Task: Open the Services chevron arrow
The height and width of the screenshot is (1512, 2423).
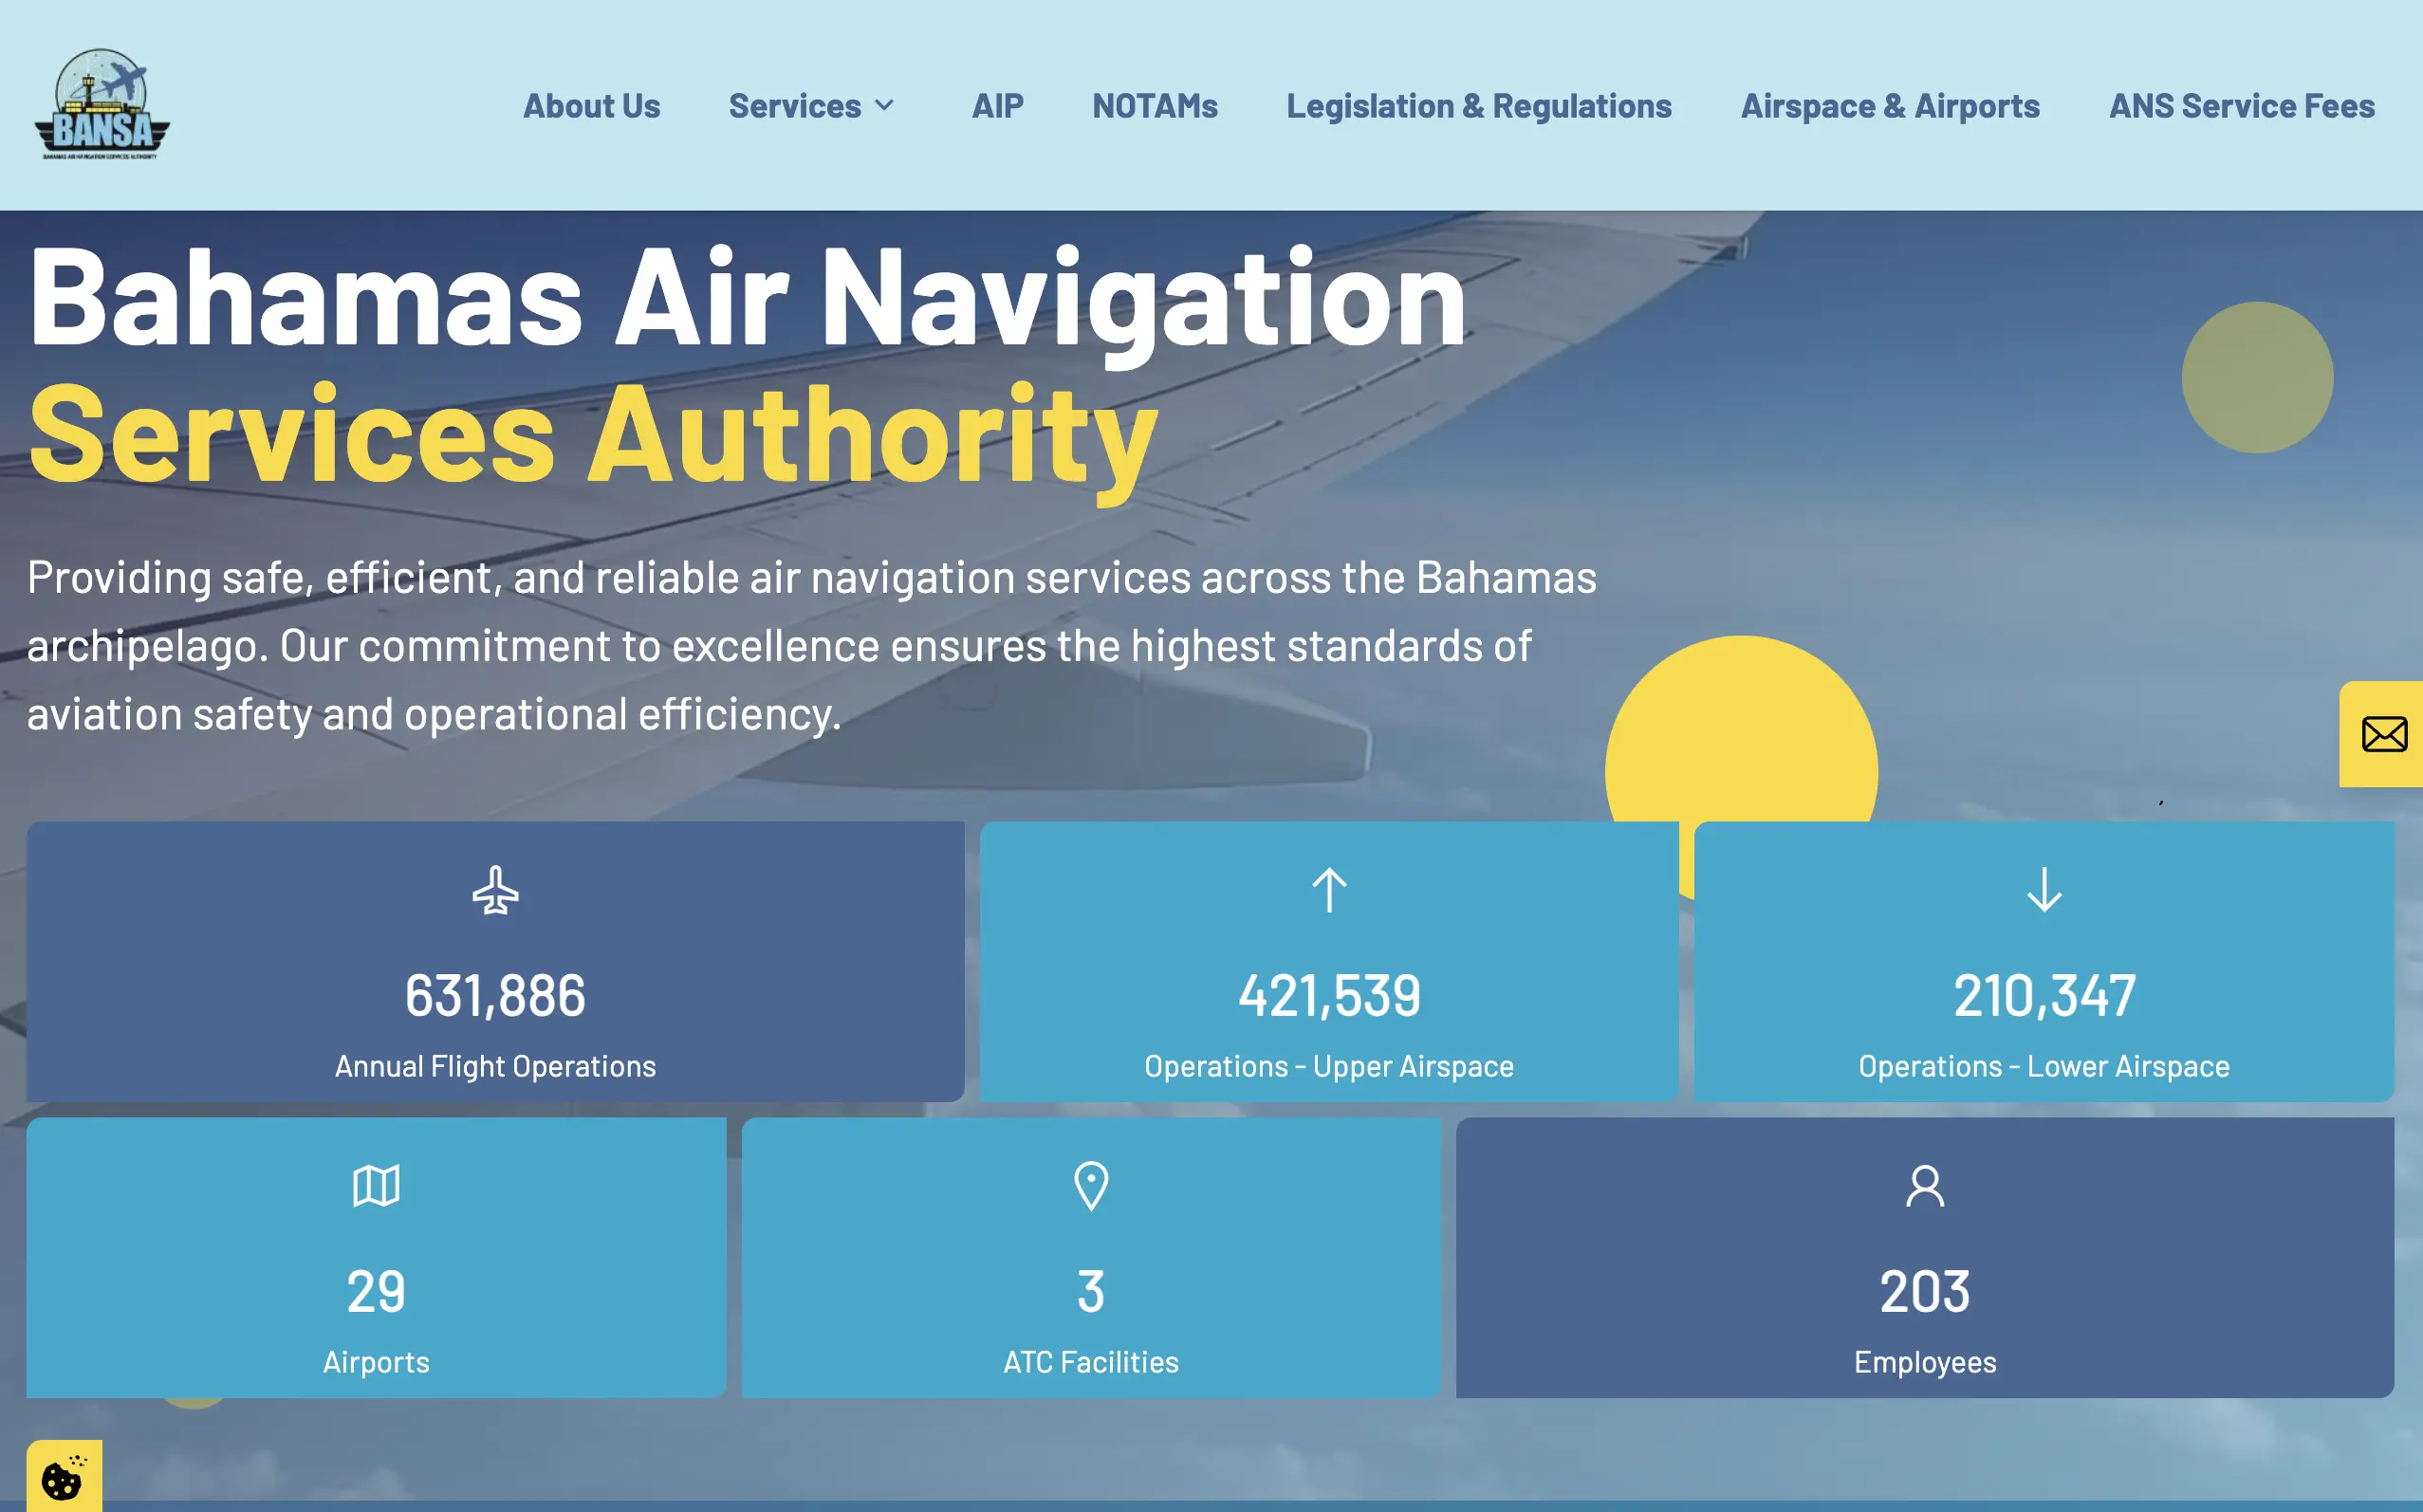Action: [x=886, y=105]
